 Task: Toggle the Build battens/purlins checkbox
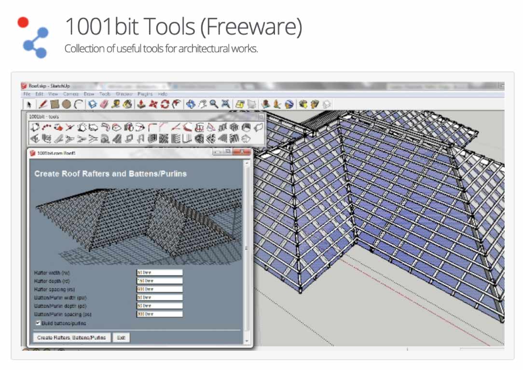(38, 323)
